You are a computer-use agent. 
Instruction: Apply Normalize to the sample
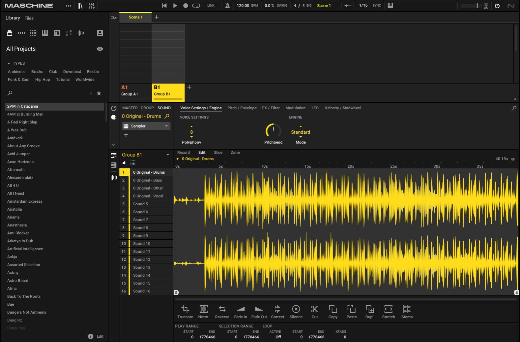coord(204,312)
